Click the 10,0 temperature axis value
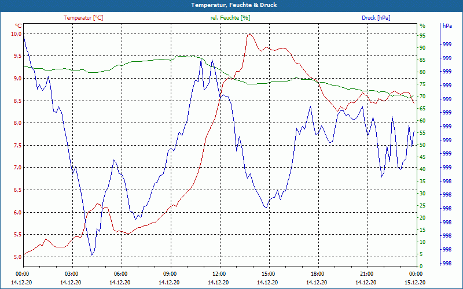The image size is (463, 289). coord(16,34)
